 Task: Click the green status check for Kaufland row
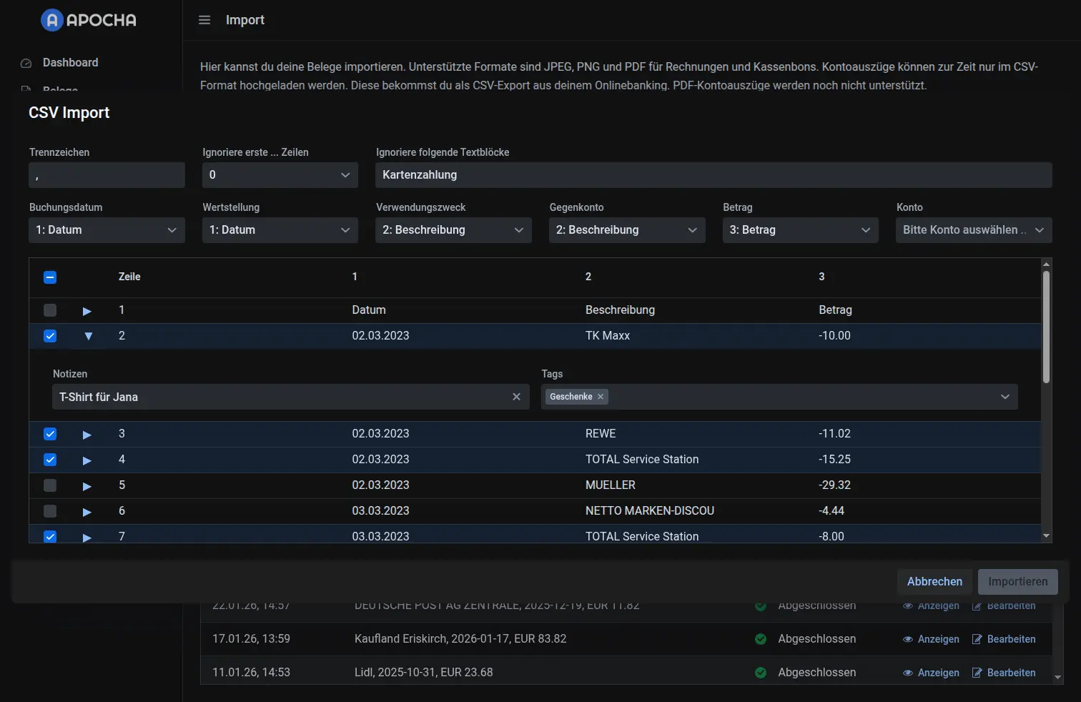[761, 639]
